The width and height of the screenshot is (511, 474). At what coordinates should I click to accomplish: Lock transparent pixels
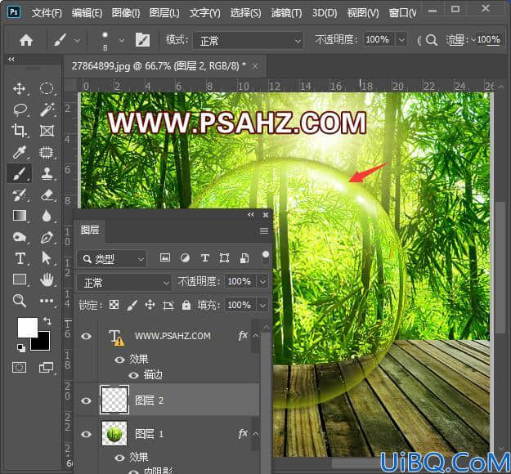[114, 305]
